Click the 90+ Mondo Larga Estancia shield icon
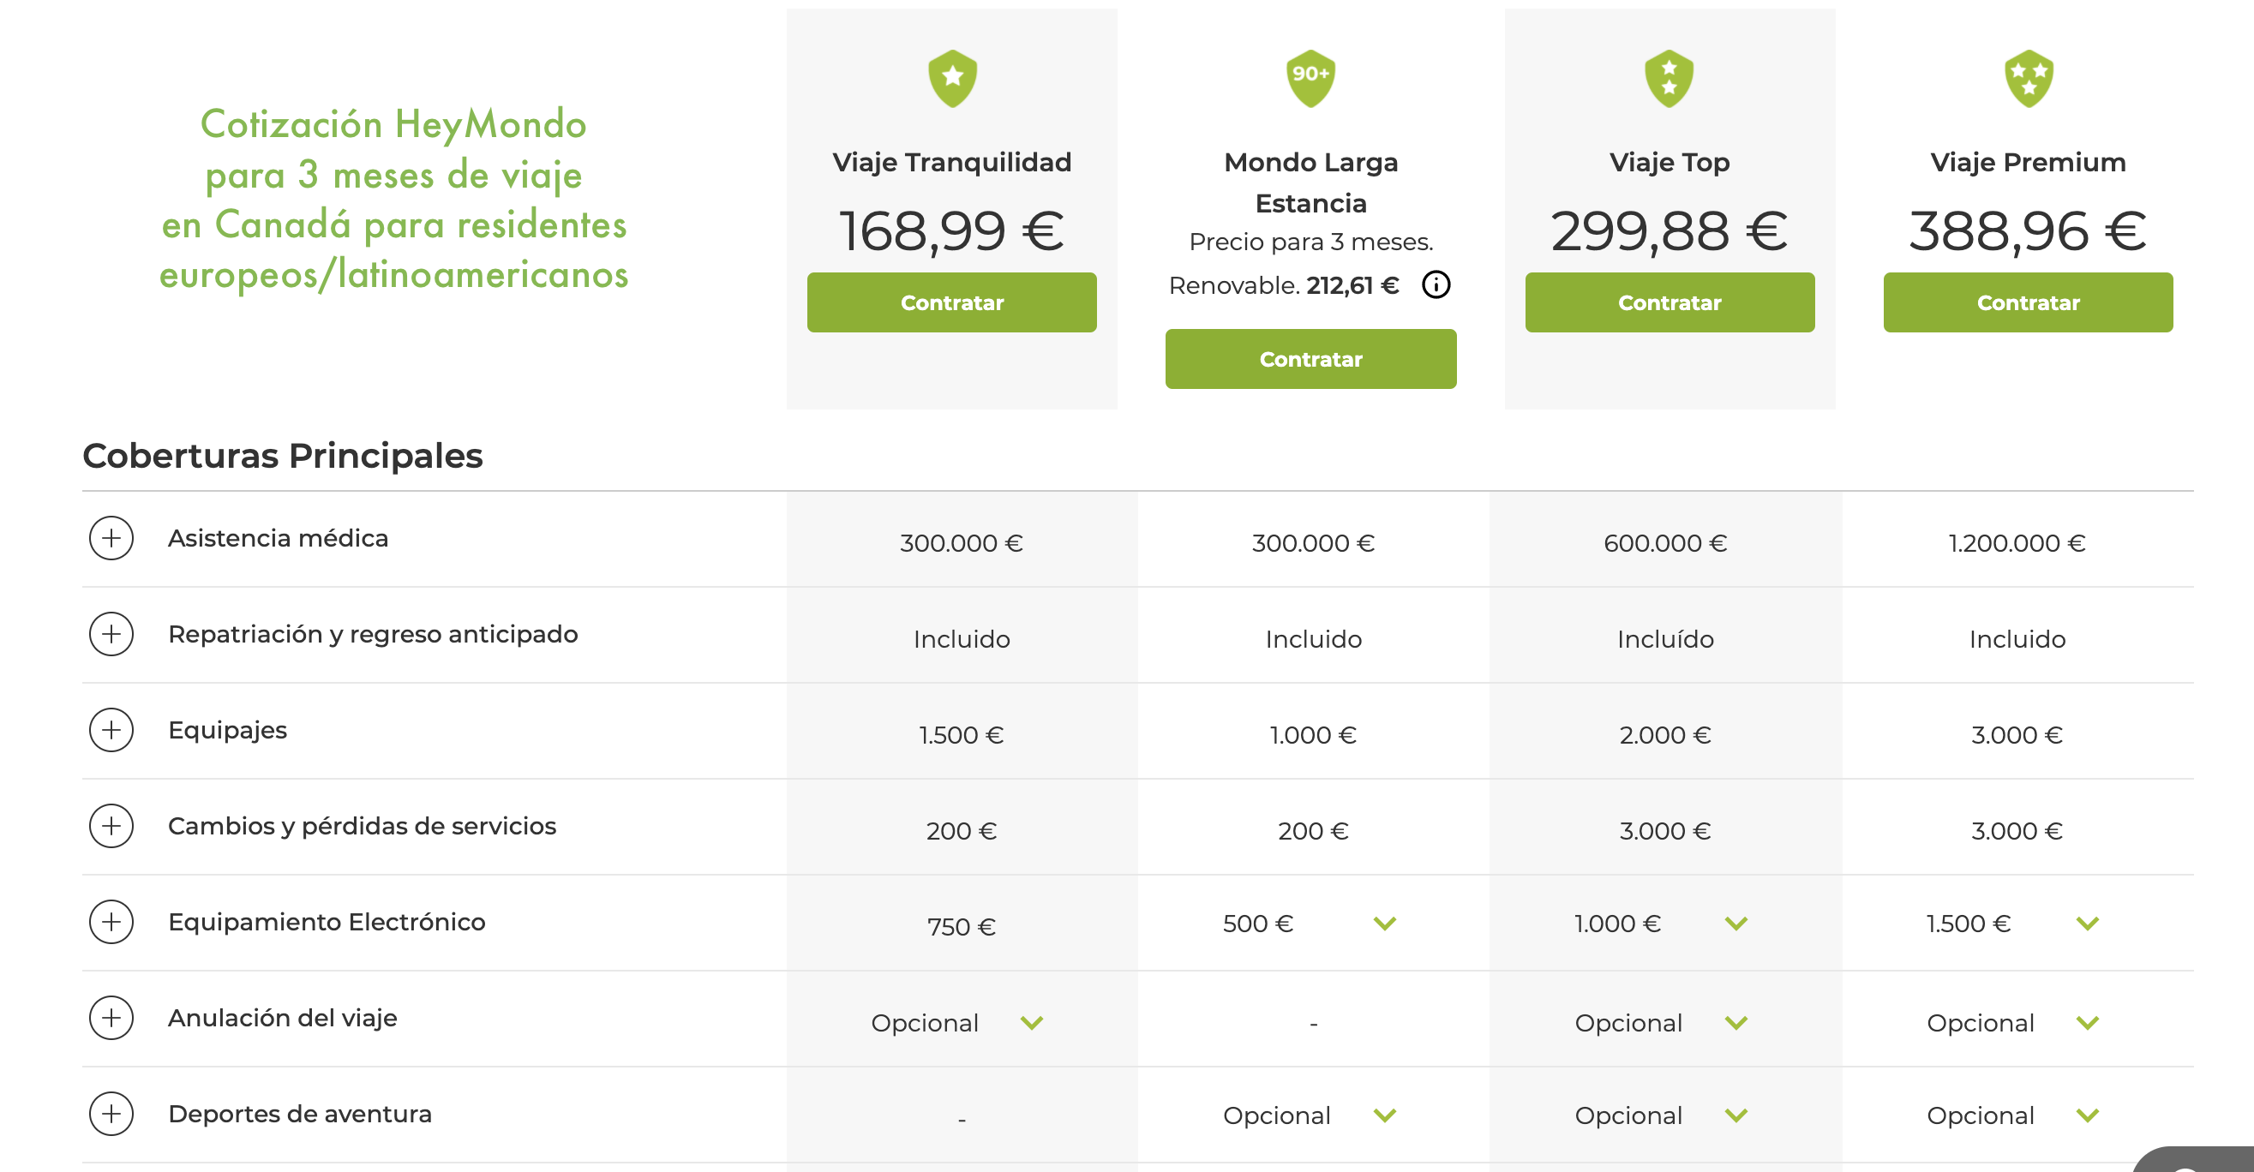This screenshot has height=1172, width=2254. (1310, 79)
